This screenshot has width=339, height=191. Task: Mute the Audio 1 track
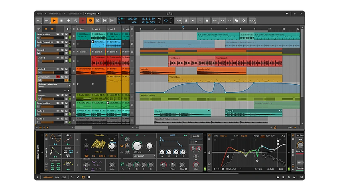(x=66, y=58)
